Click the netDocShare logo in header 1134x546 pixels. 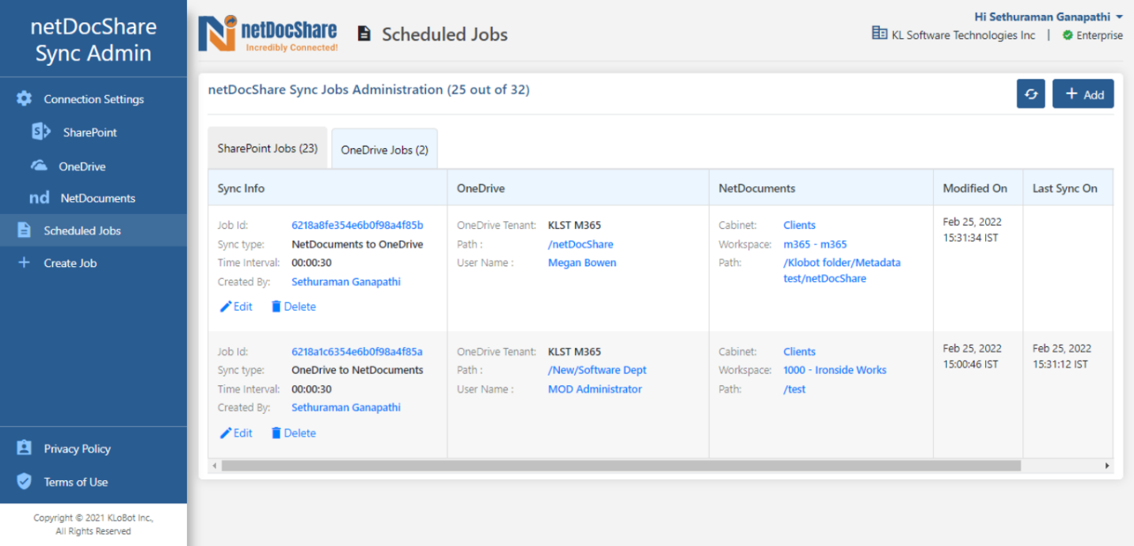268,33
